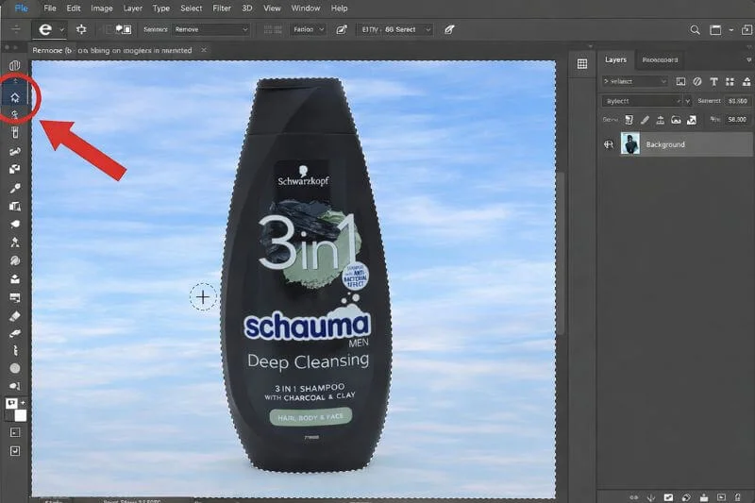Toggle the T type-layer filter icon
The height and width of the screenshot is (503, 755).
713,81
